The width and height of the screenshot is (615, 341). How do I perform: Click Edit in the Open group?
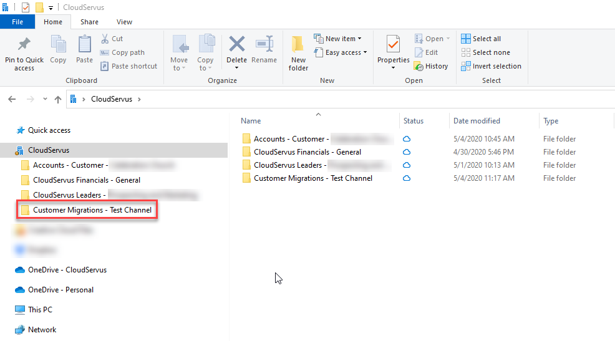pos(427,52)
